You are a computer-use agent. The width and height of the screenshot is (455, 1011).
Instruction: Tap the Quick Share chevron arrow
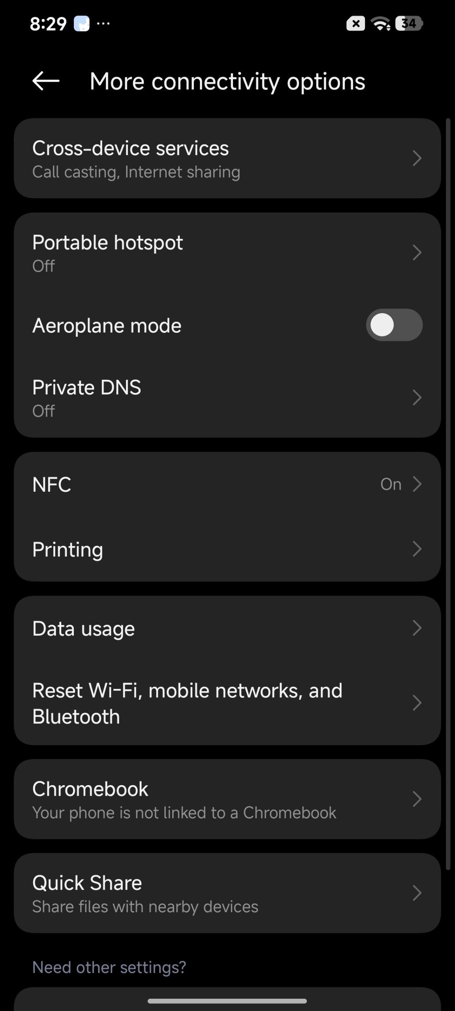417,893
